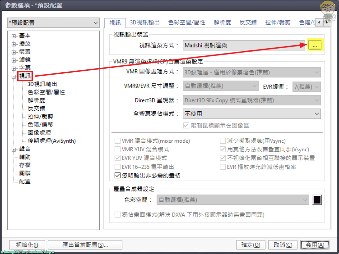
Task: Collapse the 視訊 tree node
Action: pyautogui.click(x=14, y=77)
